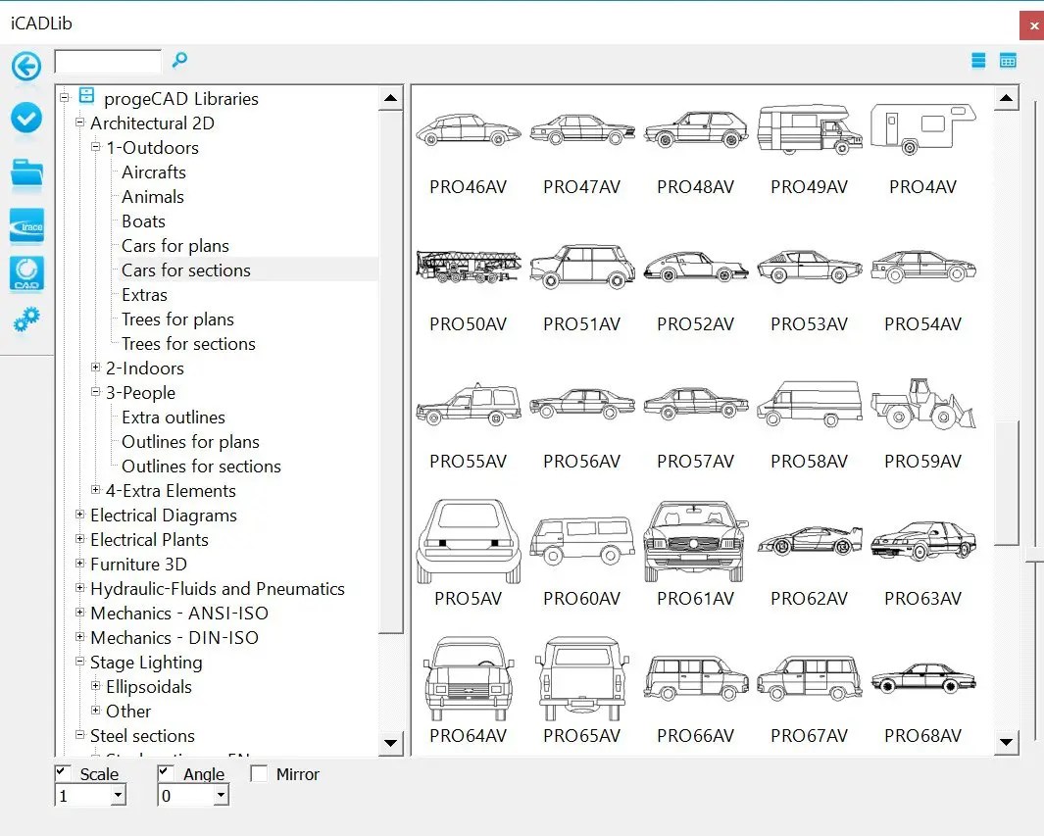The height and width of the screenshot is (836, 1044).
Task: Click the progeCAD Libraries cabinet icon
Action: (x=86, y=96)
